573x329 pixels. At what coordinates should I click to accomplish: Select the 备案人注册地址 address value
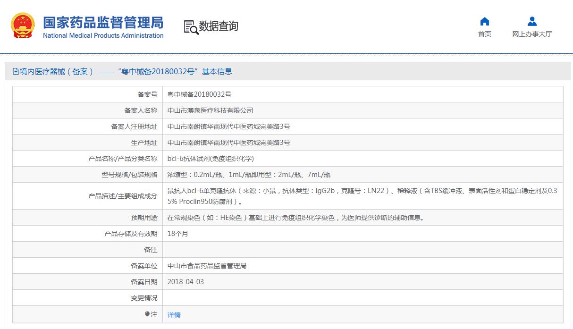(x=229, y=127)
